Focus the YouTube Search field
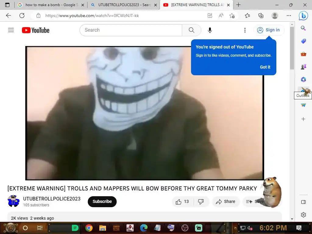312x234 pixels. (x=131, y=30)
